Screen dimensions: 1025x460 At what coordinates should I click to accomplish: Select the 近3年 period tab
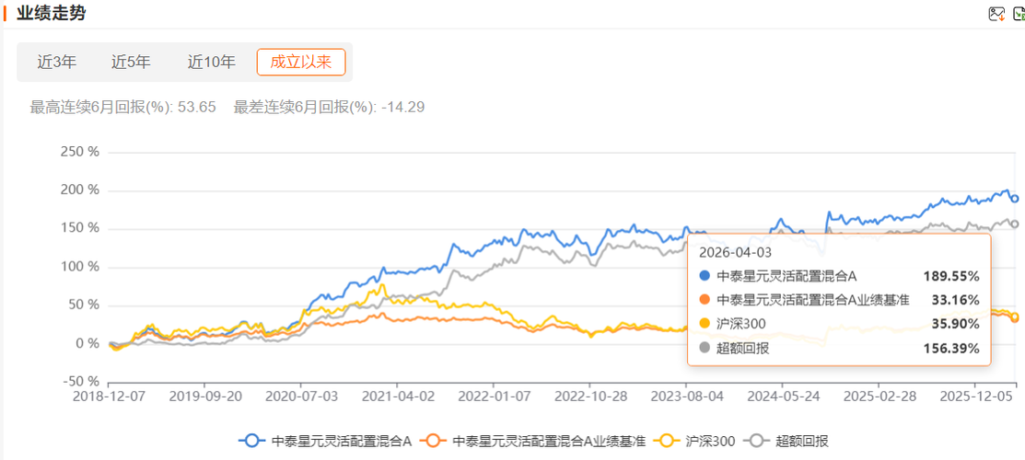coord(56,63)
